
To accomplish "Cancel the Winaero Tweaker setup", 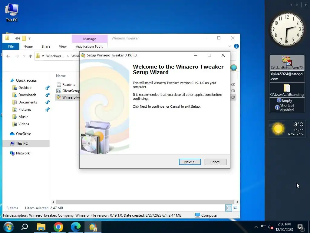I will click(215, 162).
